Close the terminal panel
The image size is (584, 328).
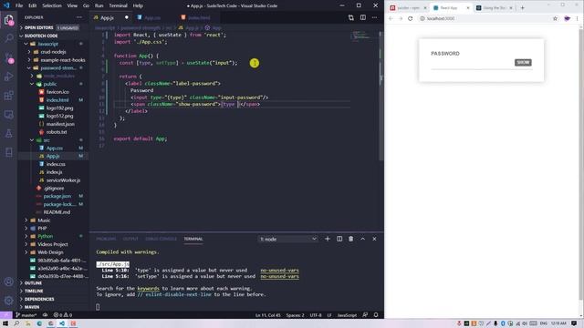[x=374, y=239]
